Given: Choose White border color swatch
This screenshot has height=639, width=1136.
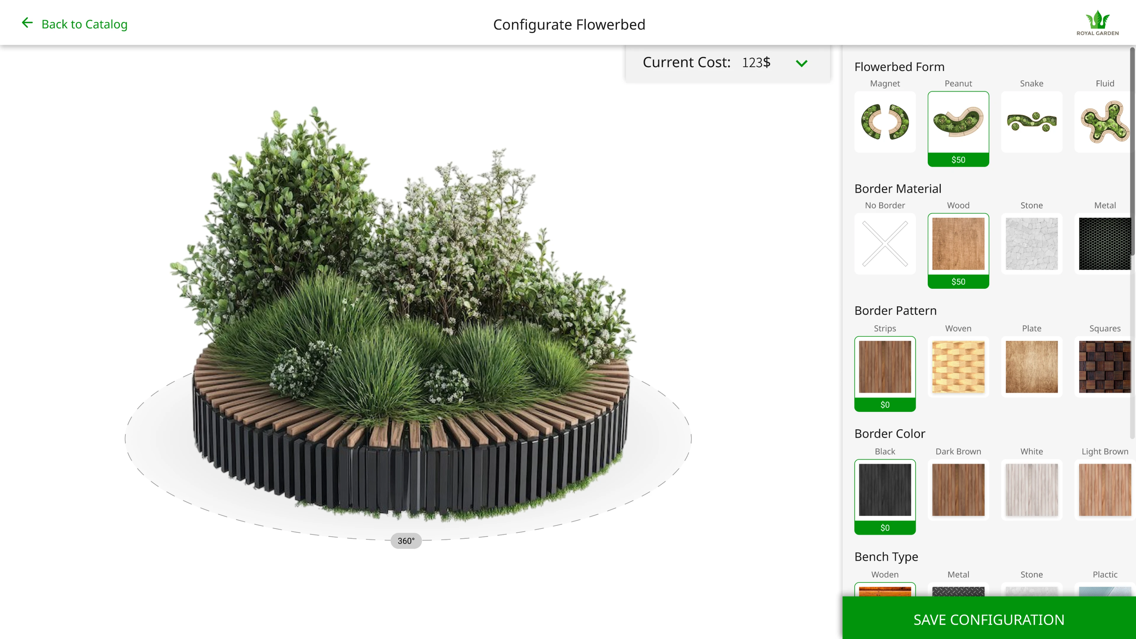Looking at the screenshot, I should pyautogui.click(x=1031, y=490).
